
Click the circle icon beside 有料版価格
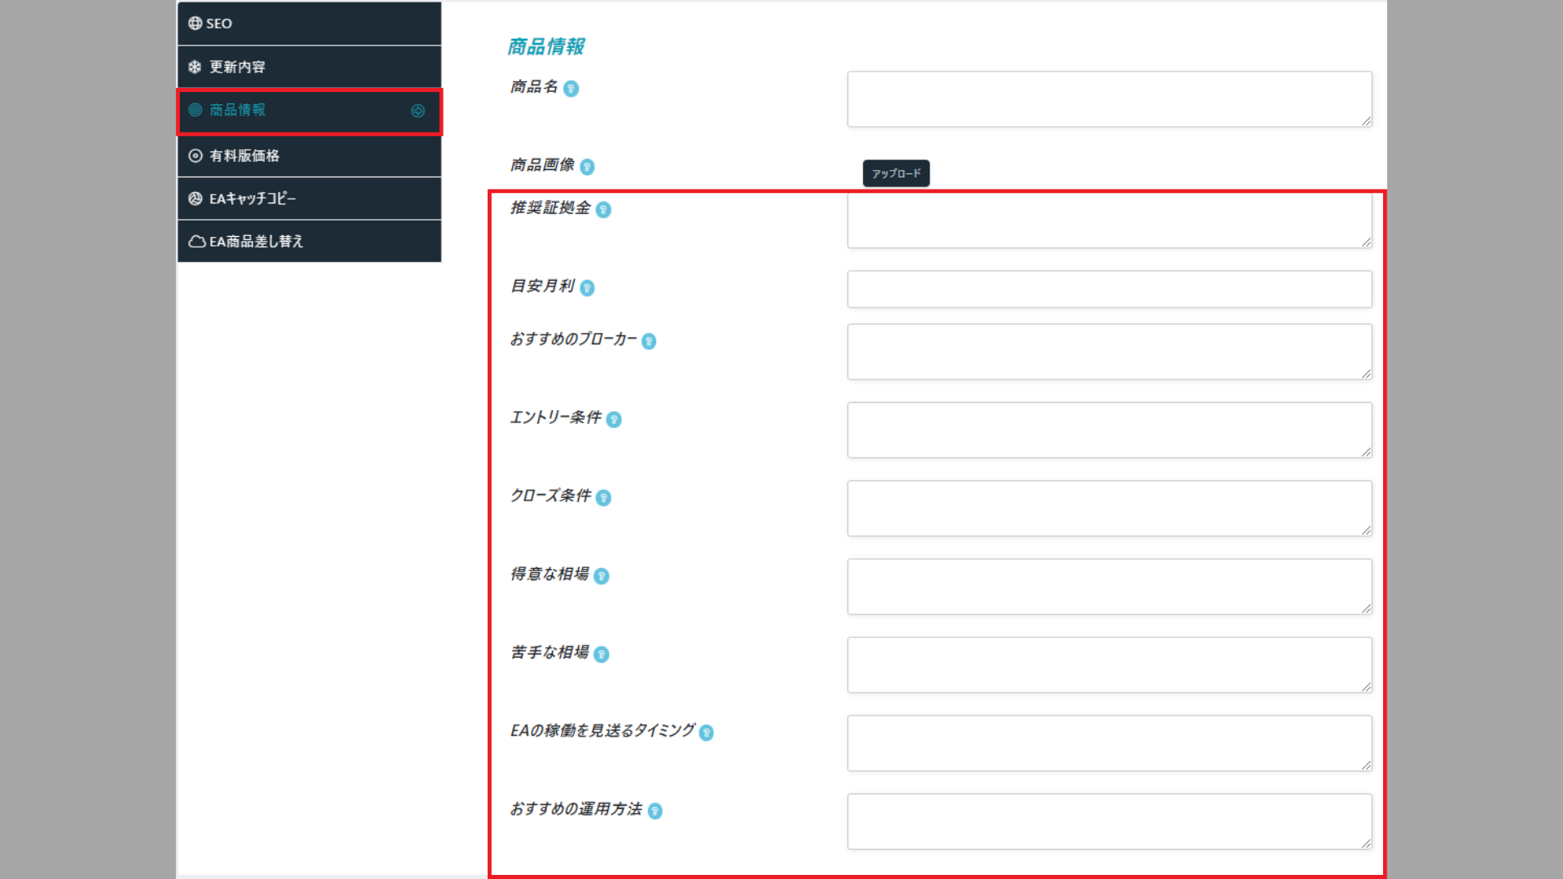195,155
